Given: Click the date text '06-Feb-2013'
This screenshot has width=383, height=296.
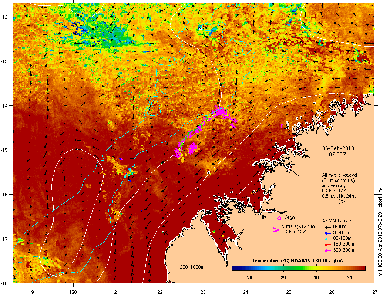Looking at the screenshot, I should [x=338, y=148].
